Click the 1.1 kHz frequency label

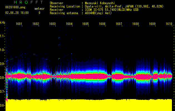click(x=3, y=36)
